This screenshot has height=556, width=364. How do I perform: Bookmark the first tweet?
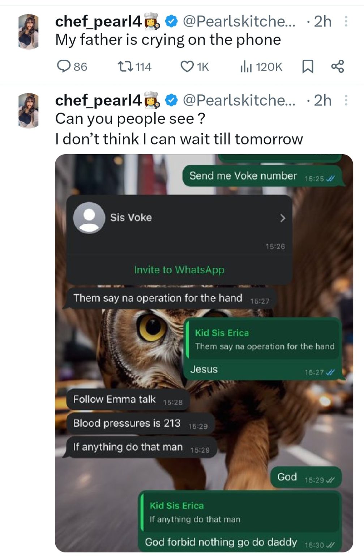point(307,67)
